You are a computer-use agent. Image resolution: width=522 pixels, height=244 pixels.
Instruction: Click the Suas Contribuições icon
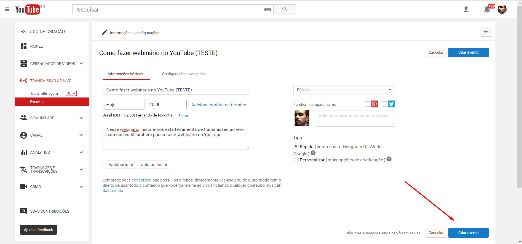pyautogui.click(x=24, y=211)
